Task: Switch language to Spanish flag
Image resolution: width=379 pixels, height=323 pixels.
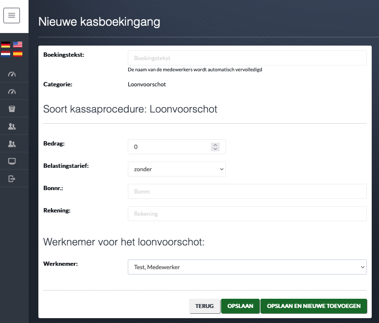Action: tap(17, 54)
